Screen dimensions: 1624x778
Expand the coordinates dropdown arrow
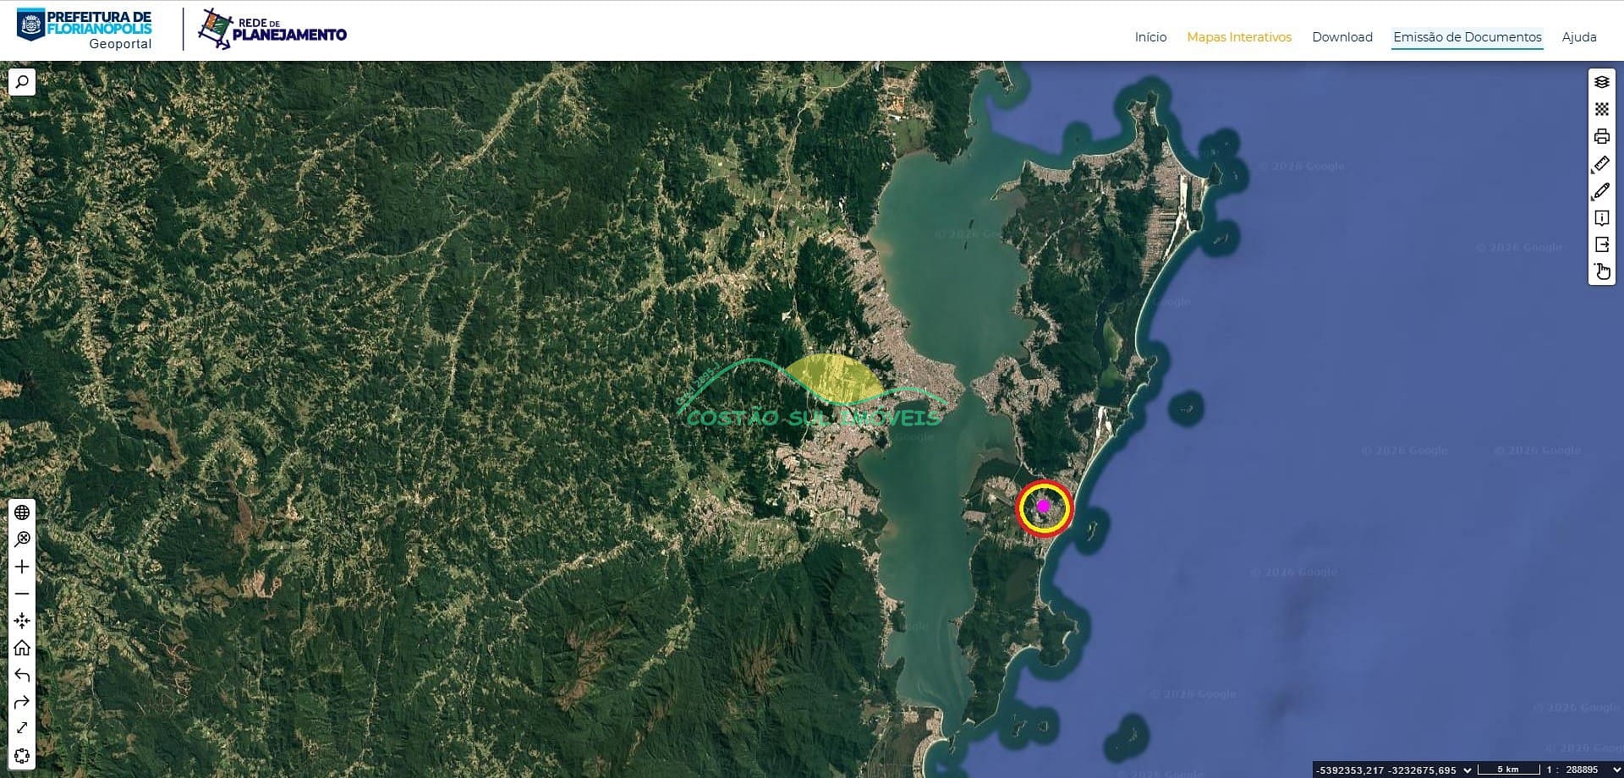(1468, 770)
